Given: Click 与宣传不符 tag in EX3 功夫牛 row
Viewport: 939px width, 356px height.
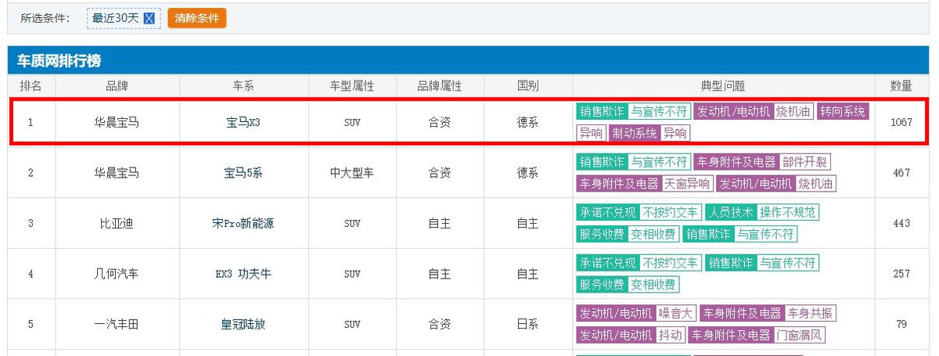Looking at the screenshot, I should pyautogui.click(x=788, y=262).
